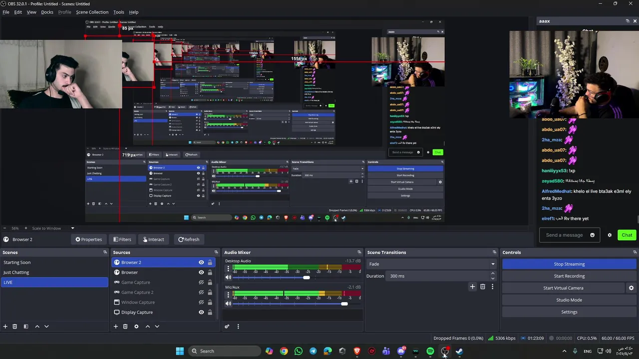Remove the selected scene using the Scenes trash icon

15,326
